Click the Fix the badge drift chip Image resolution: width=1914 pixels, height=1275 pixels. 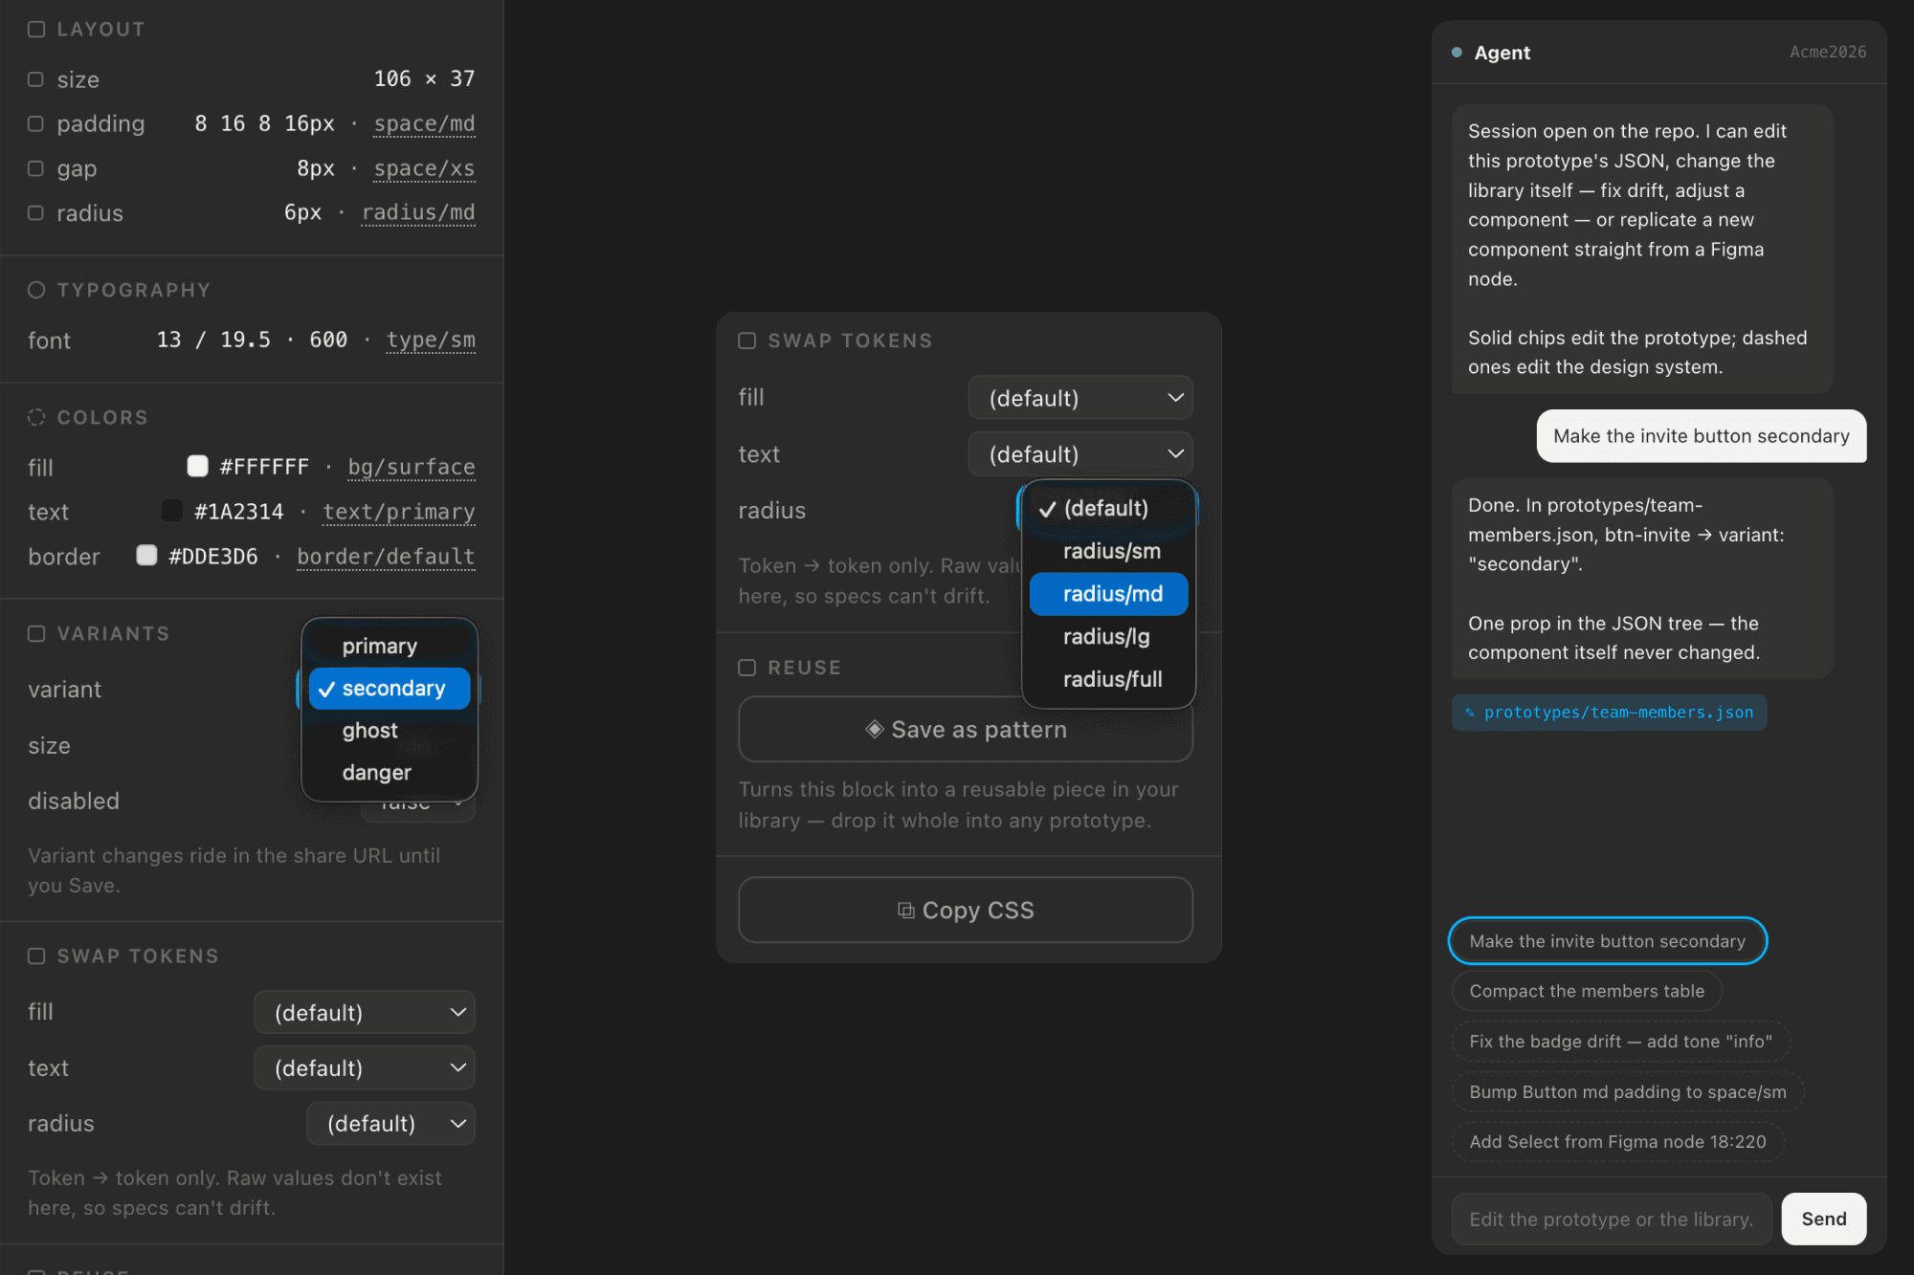click(1621, 1042)
